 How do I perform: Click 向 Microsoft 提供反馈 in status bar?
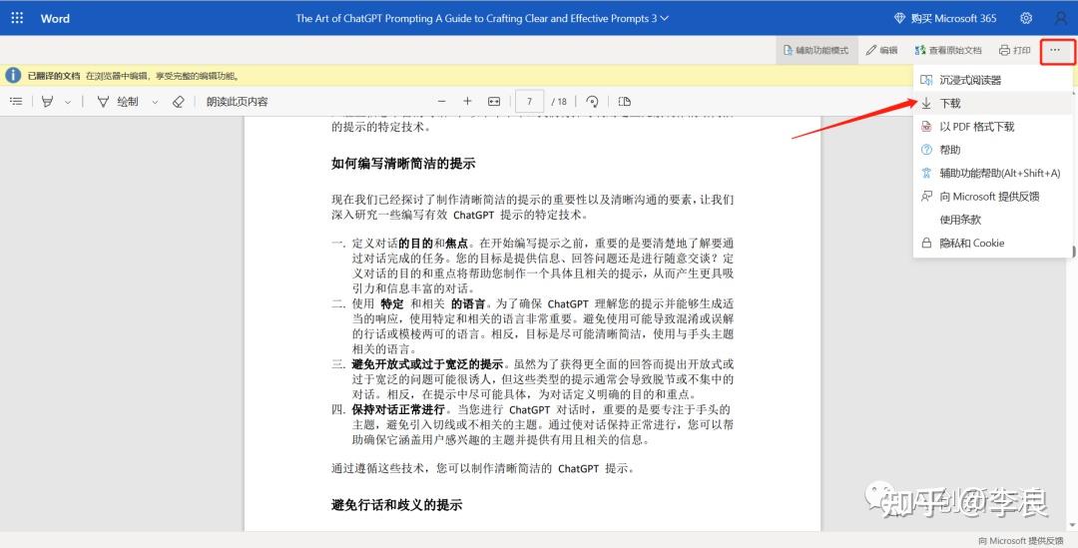pos(1020,541)
